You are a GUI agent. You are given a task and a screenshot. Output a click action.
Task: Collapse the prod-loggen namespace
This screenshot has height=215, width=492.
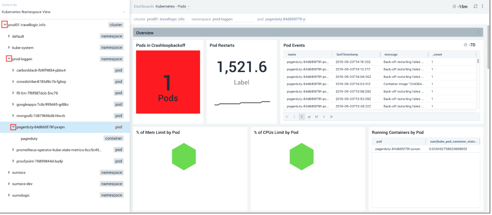pyautogui.click(x=9, y=59)
